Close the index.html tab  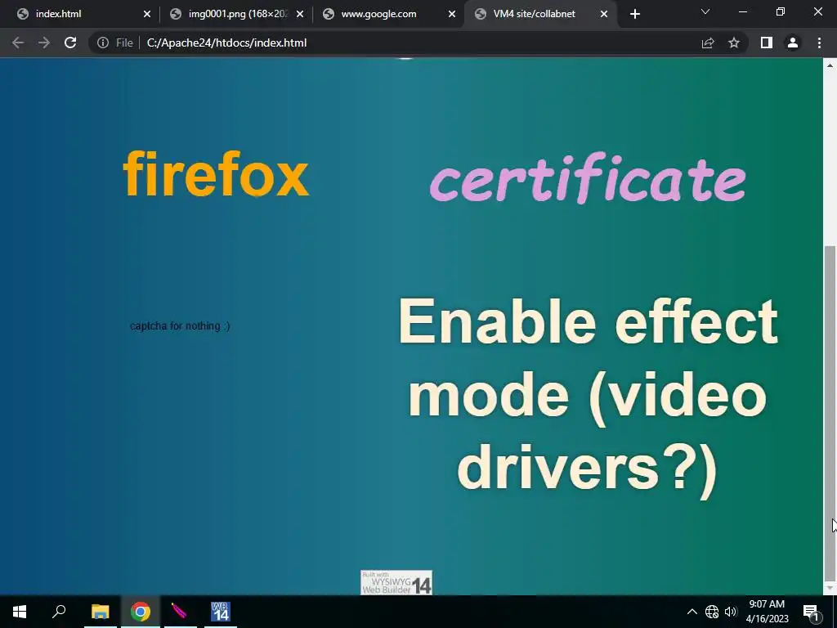(147, 14)
